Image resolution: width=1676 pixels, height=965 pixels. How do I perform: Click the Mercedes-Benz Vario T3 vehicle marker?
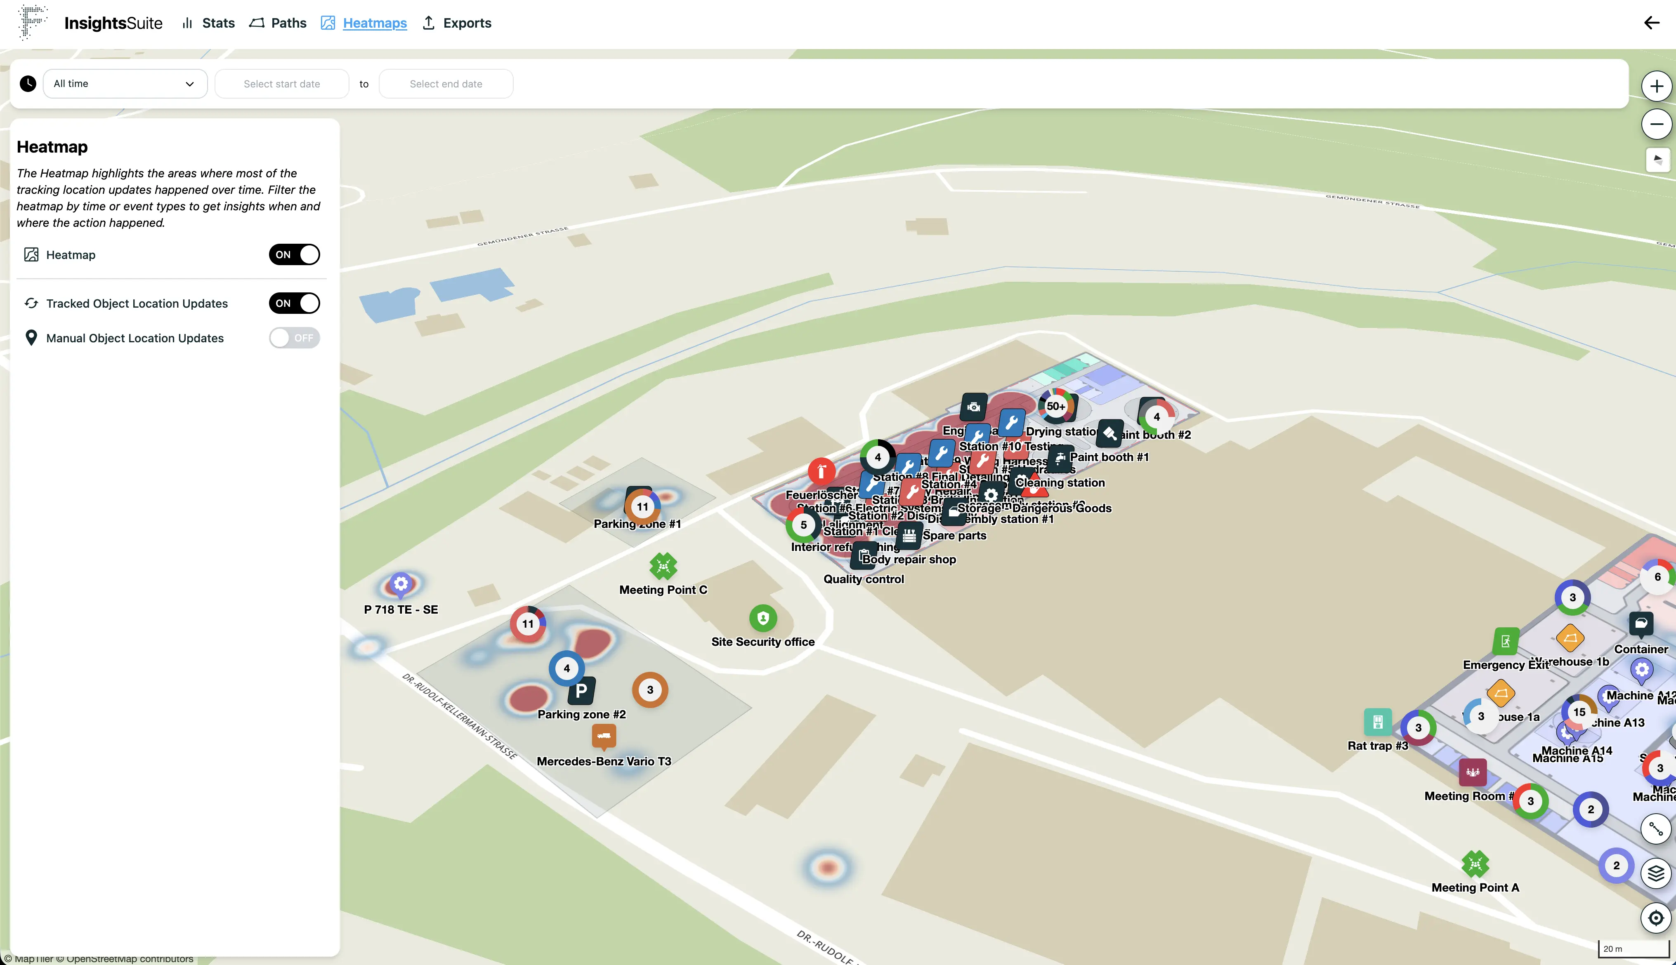pyautogui.click(x=603, y=736)
